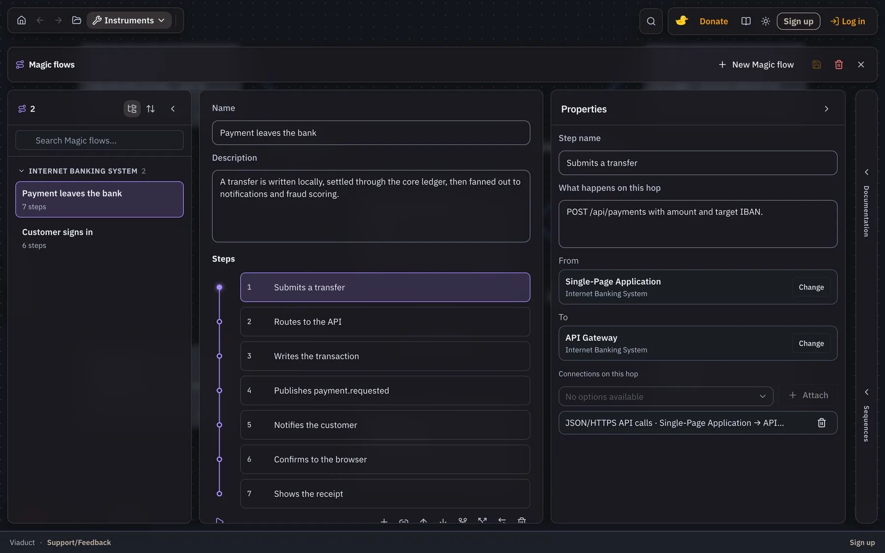Click the Sign up button in header
The width and height of the screenshot is (885, 553).
[798, 21]
